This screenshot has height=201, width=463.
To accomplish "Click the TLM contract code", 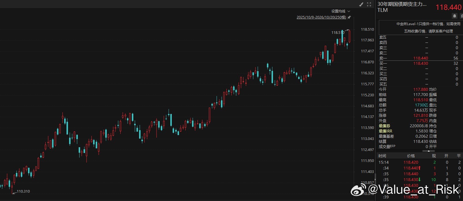I will (383, 10).
